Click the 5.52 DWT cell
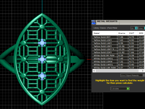The width and height of the screenshot is (145, 109). coord(133,43)
